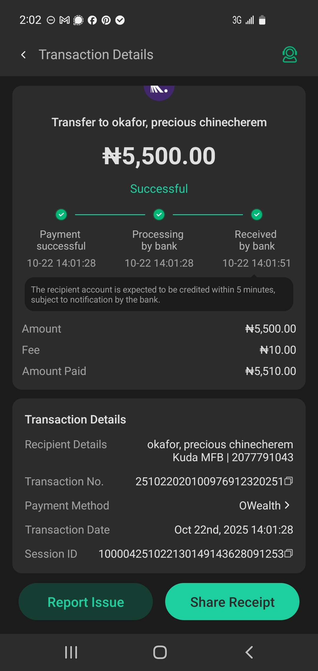Expand the OWealth payment method chevron

pos(287,505)
